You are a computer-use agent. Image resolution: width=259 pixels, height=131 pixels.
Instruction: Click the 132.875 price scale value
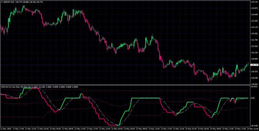254,8
